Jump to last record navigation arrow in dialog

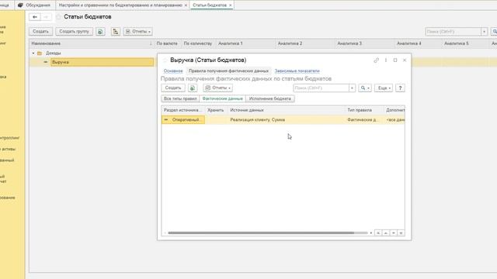click(x=401, y=232)
